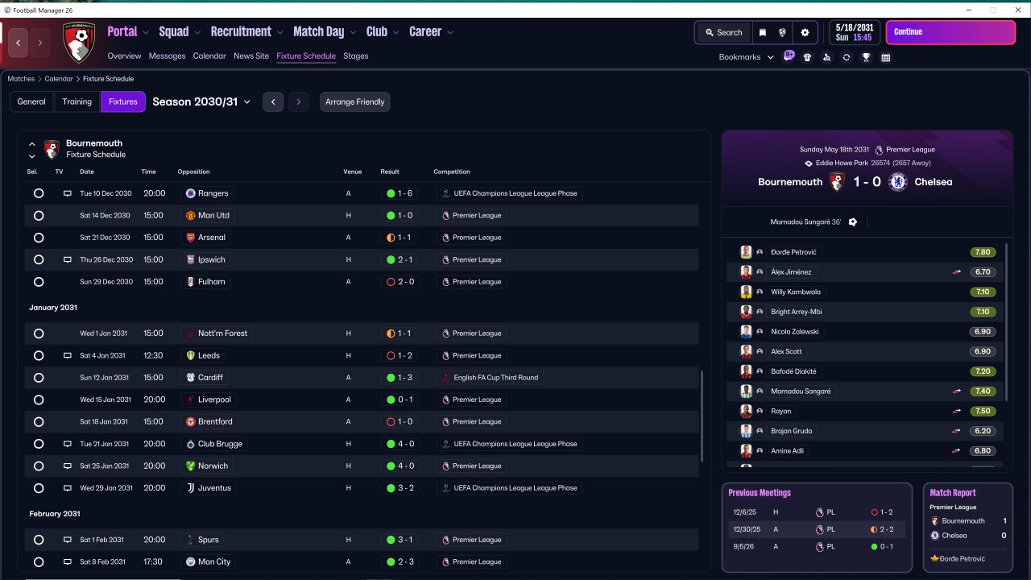The width and height of the screenshot is (1031, 580).
Task: Select the Arsenal fixture radio button
Action: click(39, 238)
